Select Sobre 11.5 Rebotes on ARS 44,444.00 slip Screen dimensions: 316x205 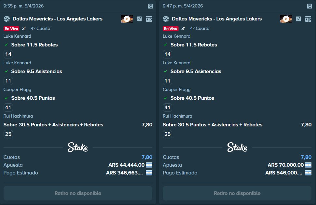click(34, 45)
